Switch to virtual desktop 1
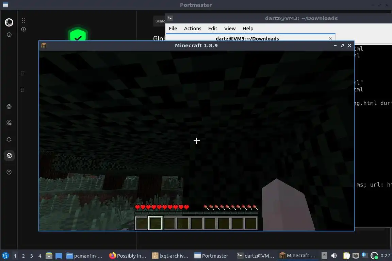392x261 pixels. (15, 256)
